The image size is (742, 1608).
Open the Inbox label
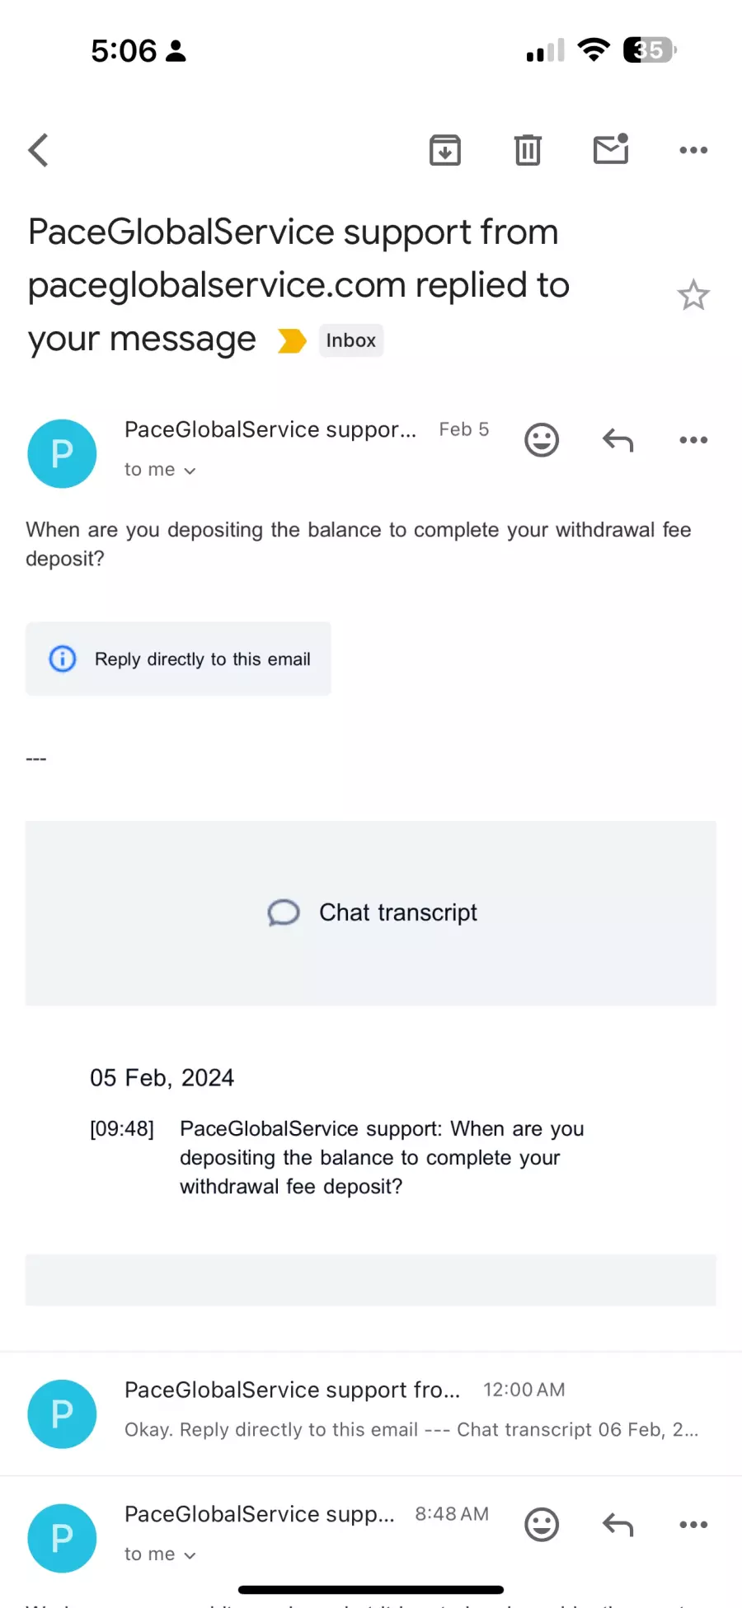coord(351,340)
